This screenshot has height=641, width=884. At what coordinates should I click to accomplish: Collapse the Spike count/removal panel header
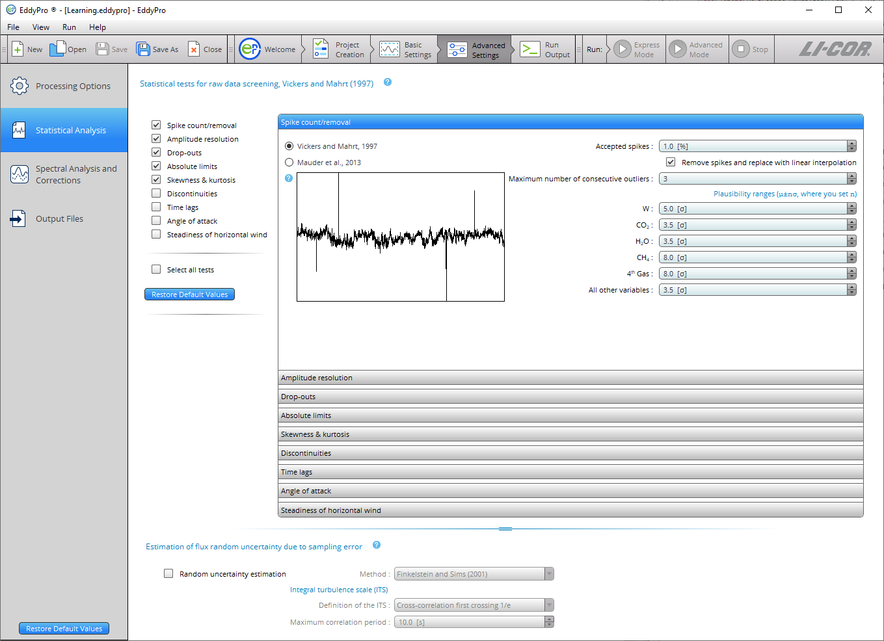click(570, 122)
